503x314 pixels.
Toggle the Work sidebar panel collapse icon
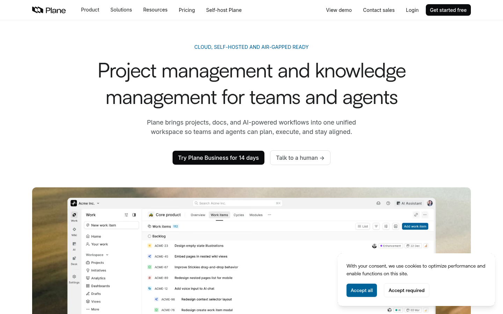tap(134, 215)
